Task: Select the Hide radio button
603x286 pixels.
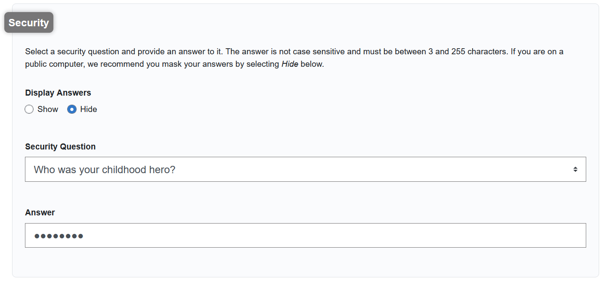Action: point(72,109)
